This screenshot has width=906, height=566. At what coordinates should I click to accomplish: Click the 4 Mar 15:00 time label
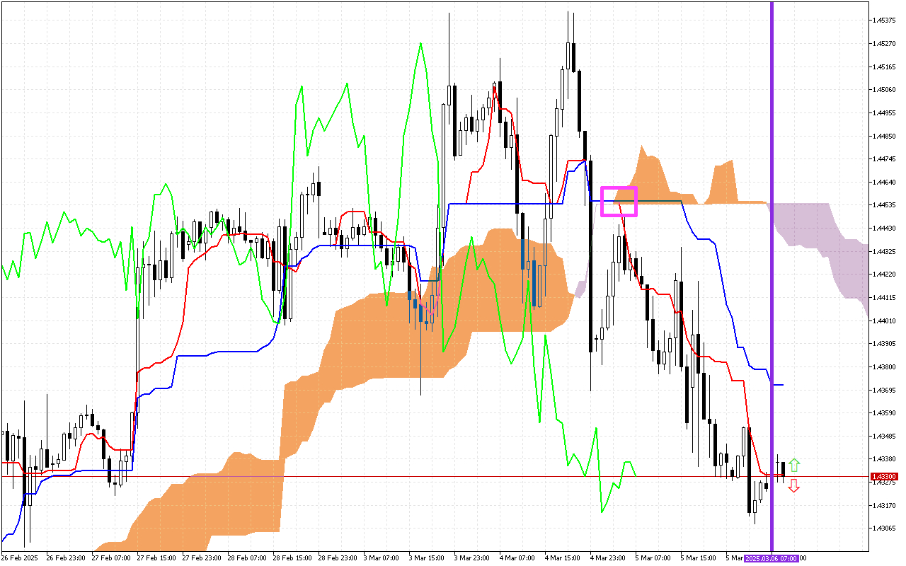click(x=563, y=558)
